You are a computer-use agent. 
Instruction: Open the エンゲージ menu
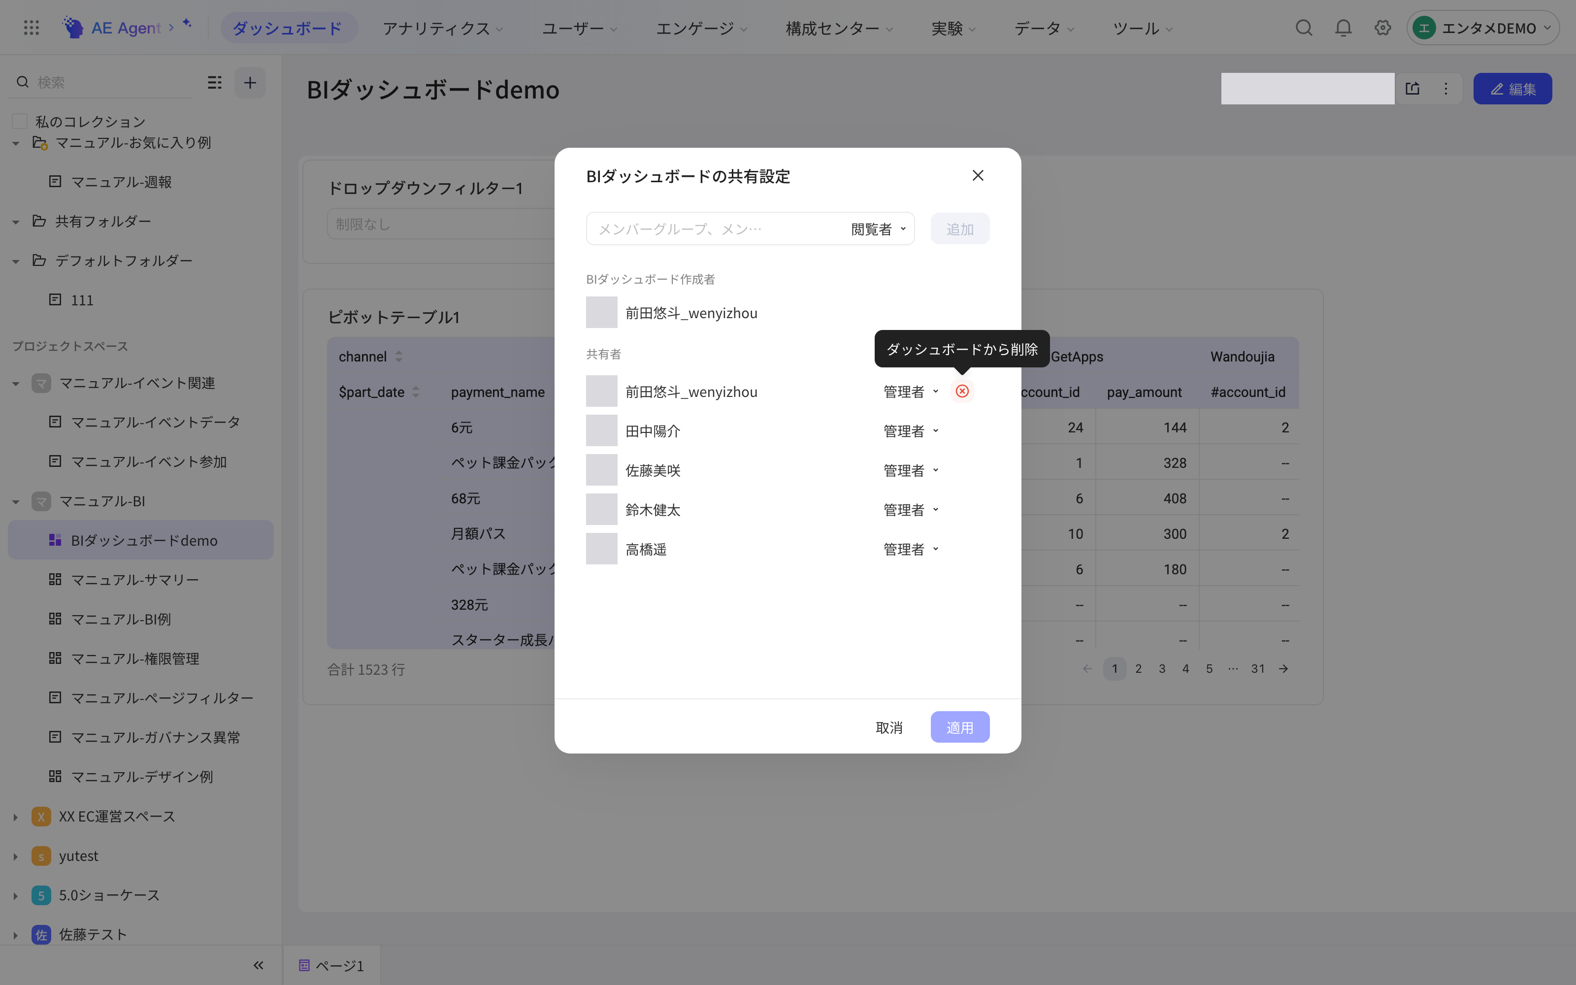point(701,29)
